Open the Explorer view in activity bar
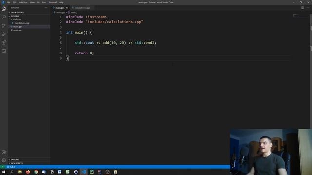 click(4, 9)
